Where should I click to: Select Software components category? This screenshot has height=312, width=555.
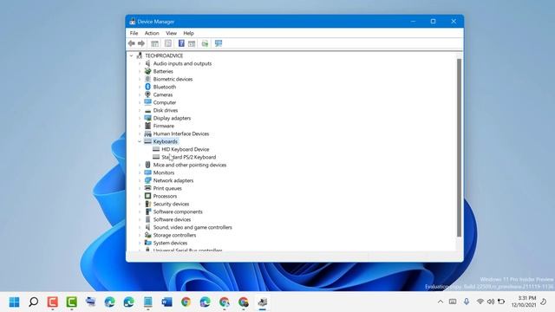click(x=178, y=211)
